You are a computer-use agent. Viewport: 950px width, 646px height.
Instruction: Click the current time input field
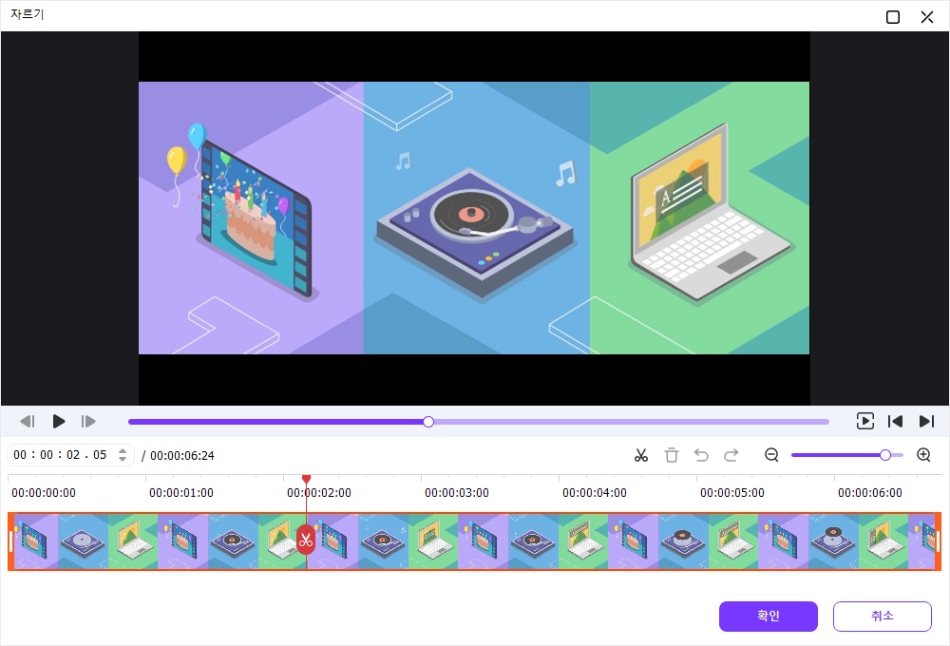(61, 455)
